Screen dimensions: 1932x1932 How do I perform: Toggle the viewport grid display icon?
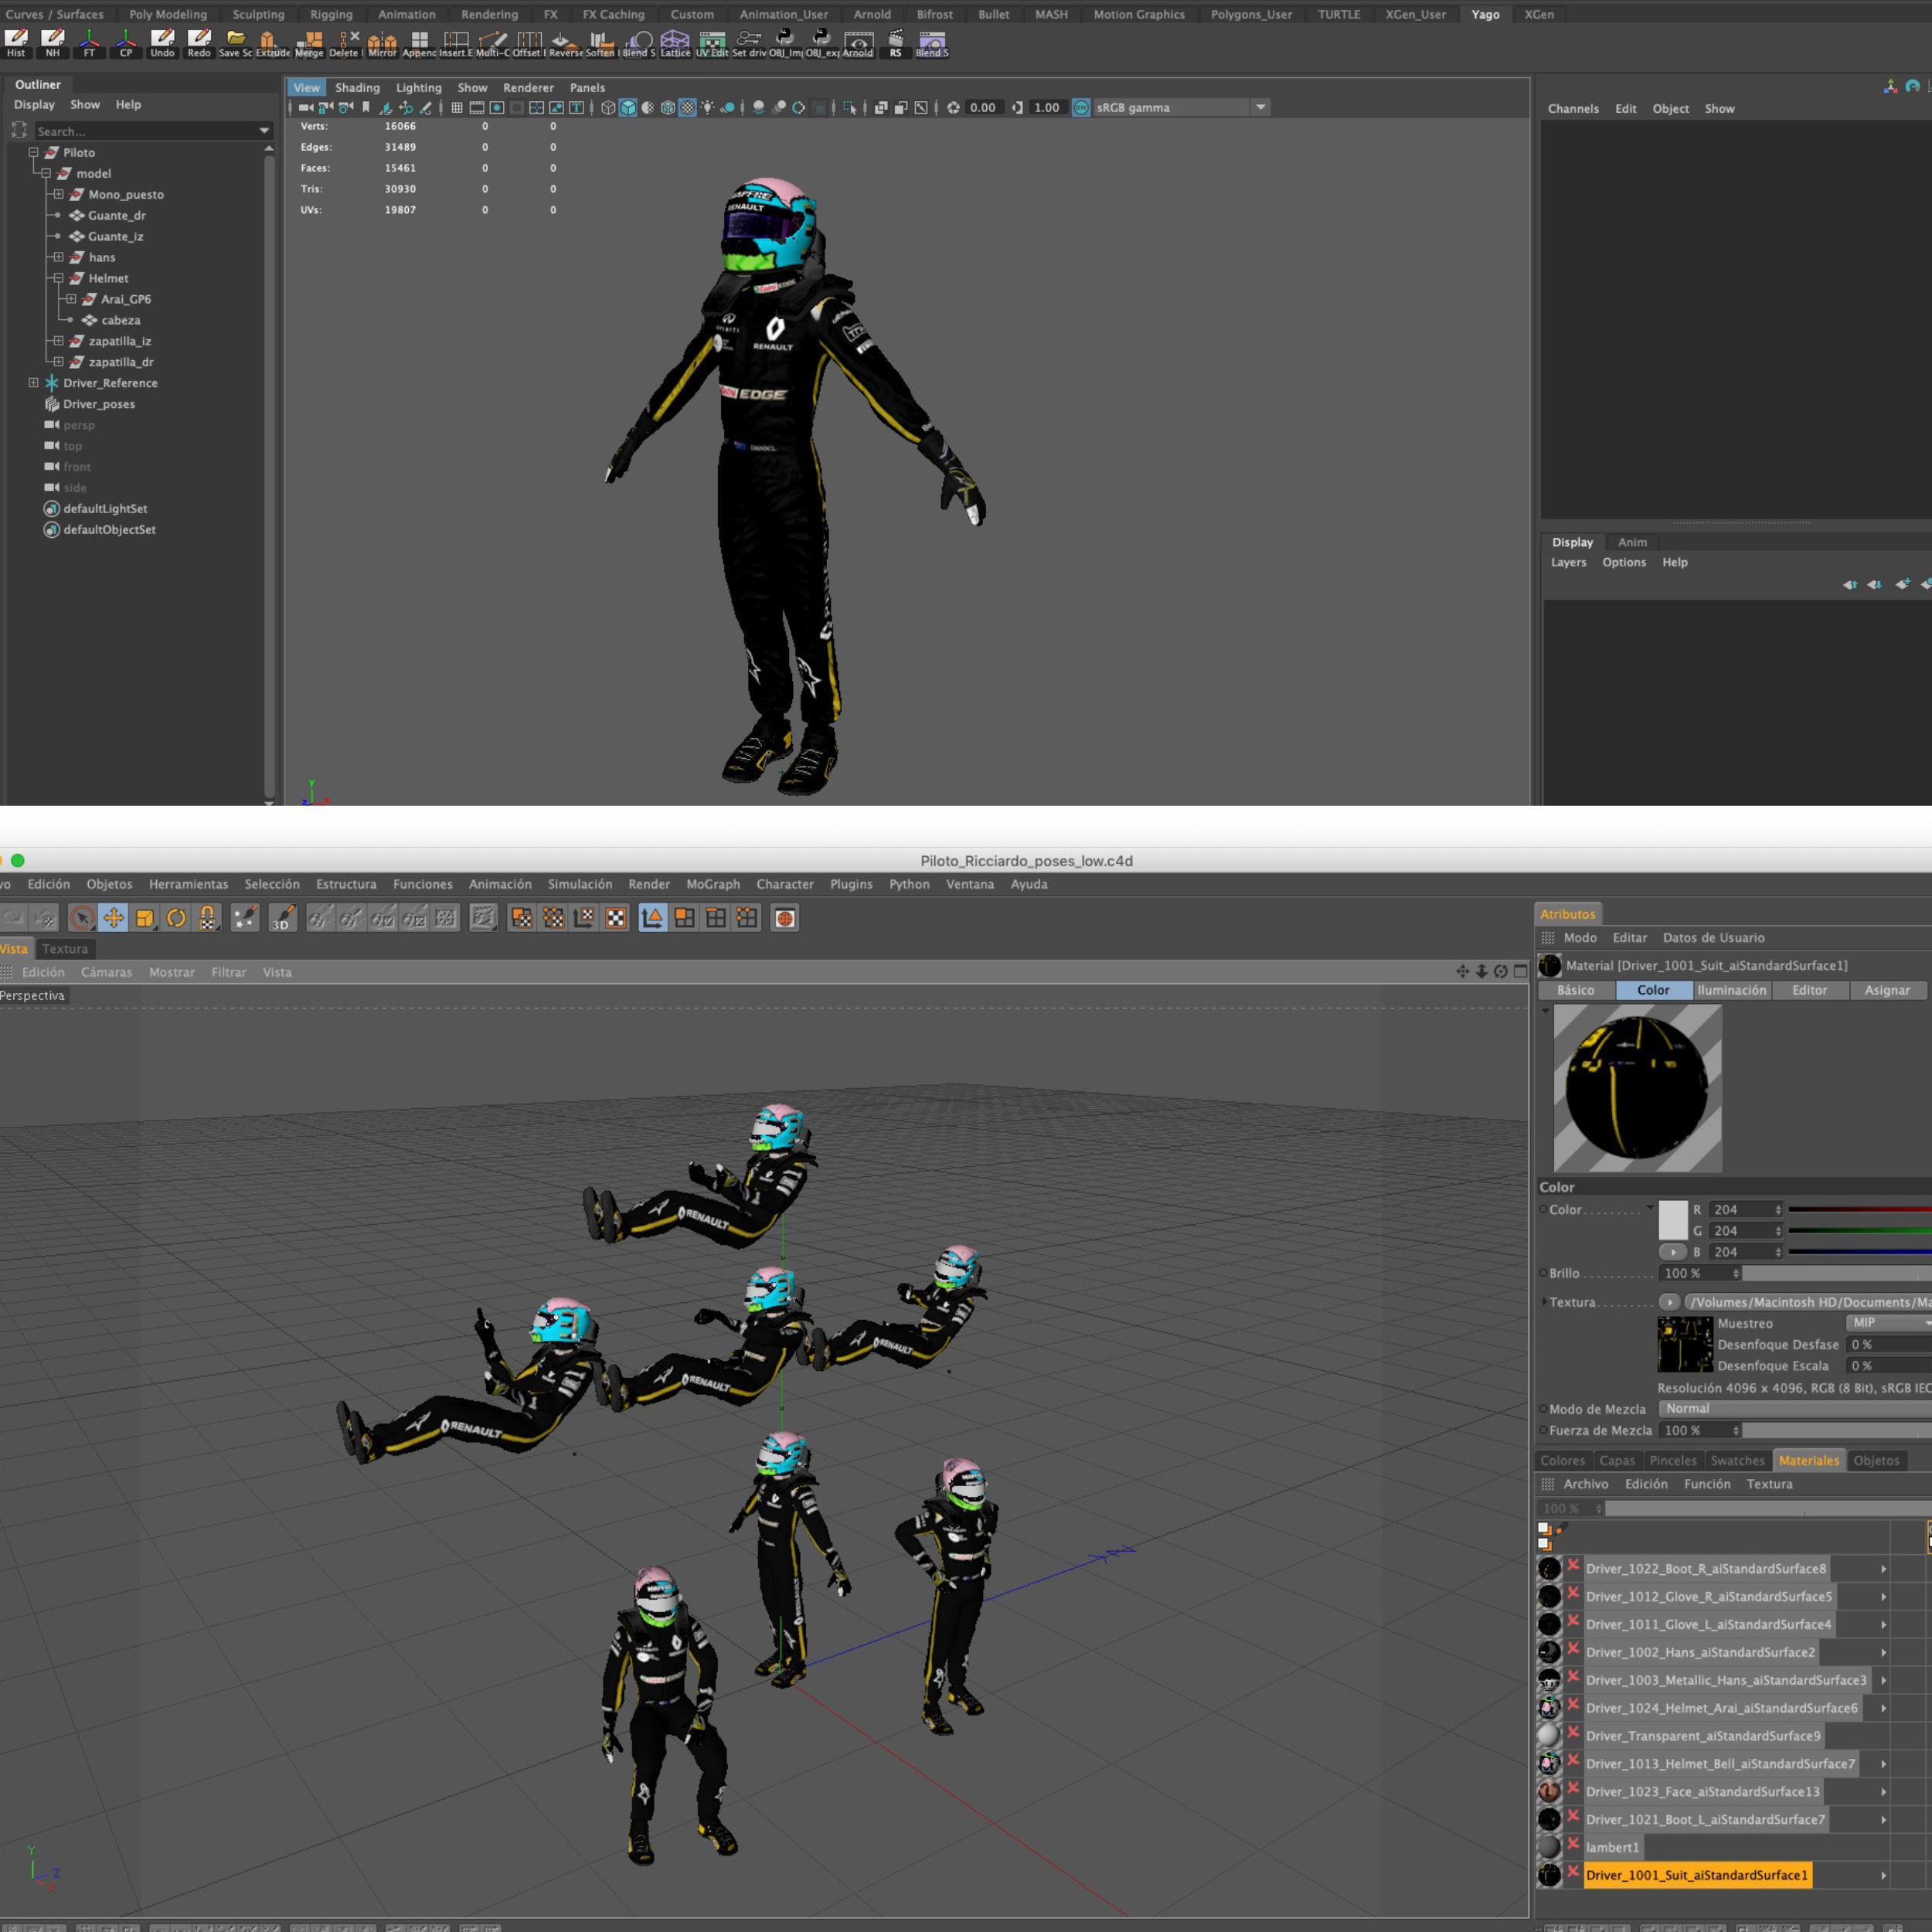[457, 108]
